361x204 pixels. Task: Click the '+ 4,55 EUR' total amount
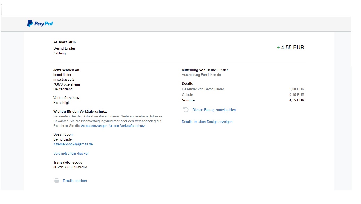pyautogui.click(x=290, y=48)
